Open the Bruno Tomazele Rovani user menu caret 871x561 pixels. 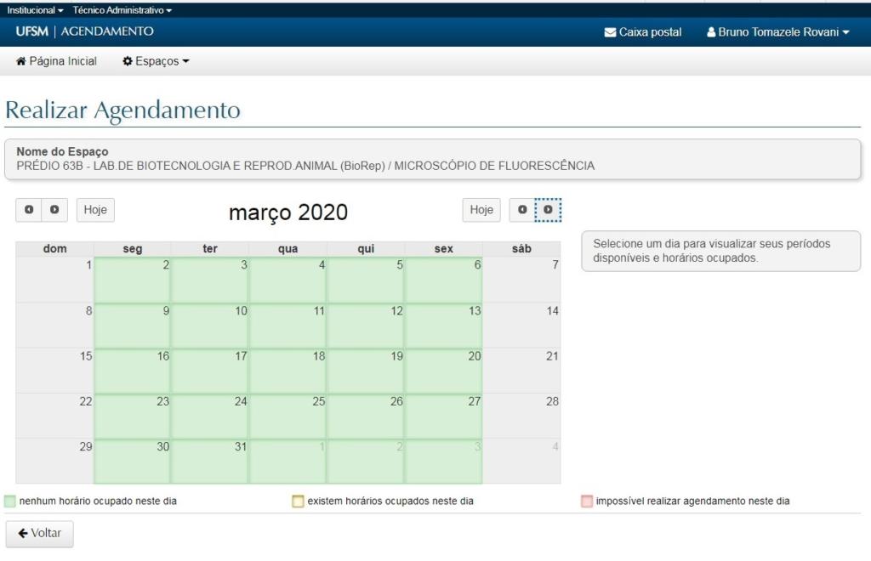[845, 32]
